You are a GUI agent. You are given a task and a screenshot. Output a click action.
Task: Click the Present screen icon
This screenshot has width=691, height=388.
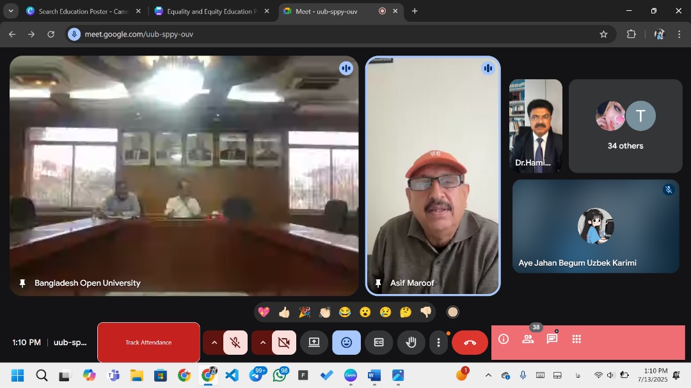click(x=314, y=343)
